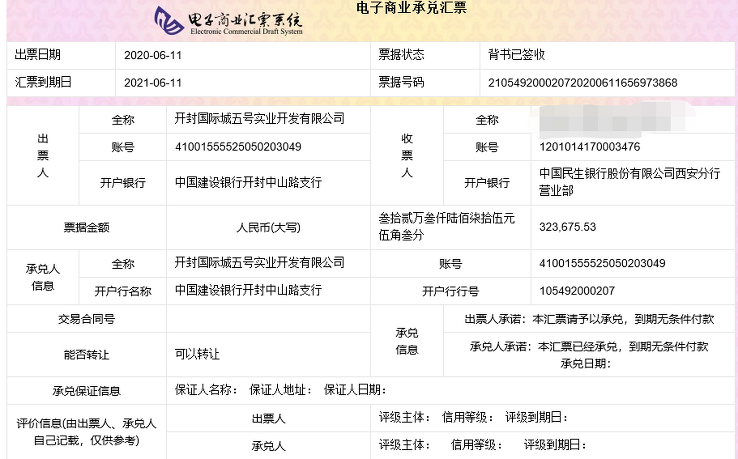This screenshot has height=459, width=738.
Task: Select payee bank 中国民生银行股份有限公司西安分行营业部
Action: (x=630, y=182)
